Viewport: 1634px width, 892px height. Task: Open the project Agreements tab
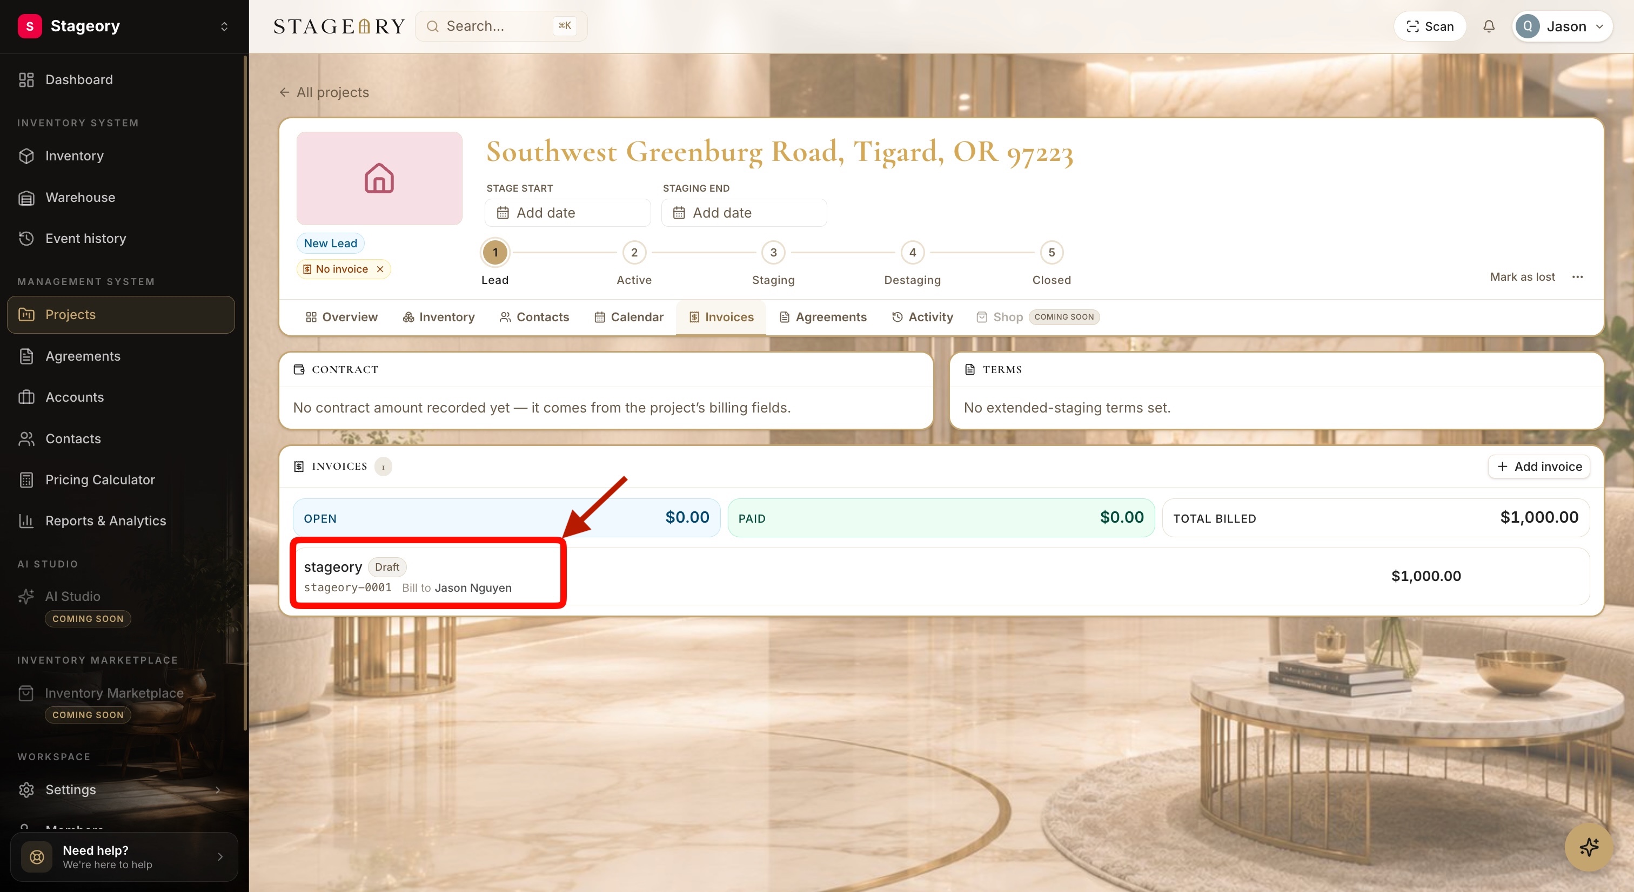click(x=823, y=317)
